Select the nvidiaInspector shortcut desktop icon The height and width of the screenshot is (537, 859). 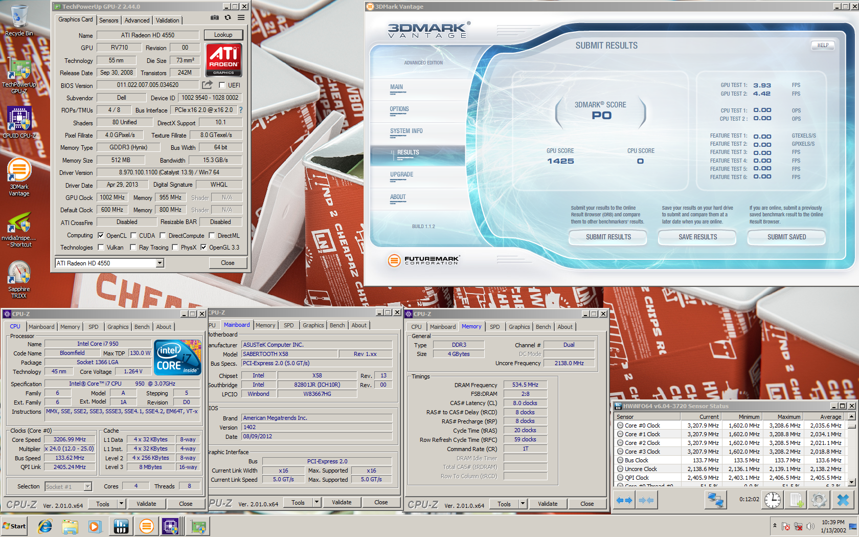[x=19, y=229]
